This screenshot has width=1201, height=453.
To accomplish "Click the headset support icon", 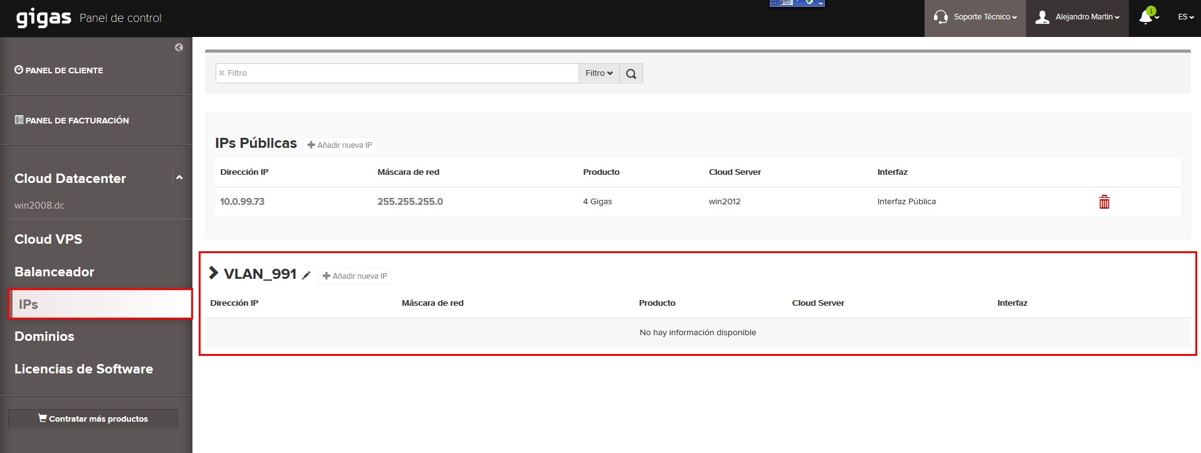I will point(940,17).
